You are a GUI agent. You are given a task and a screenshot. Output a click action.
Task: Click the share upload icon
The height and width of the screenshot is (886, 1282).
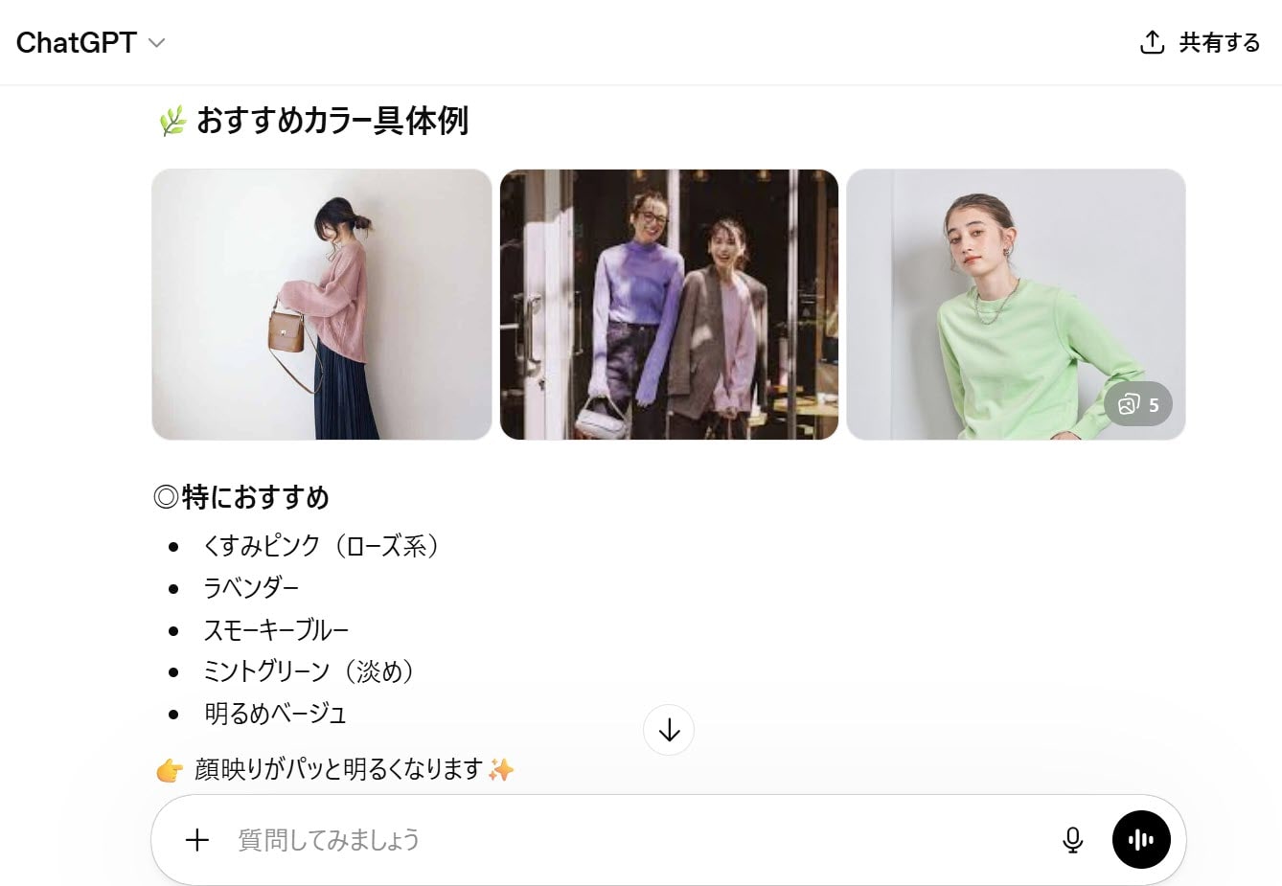[x=1152, y=42]
